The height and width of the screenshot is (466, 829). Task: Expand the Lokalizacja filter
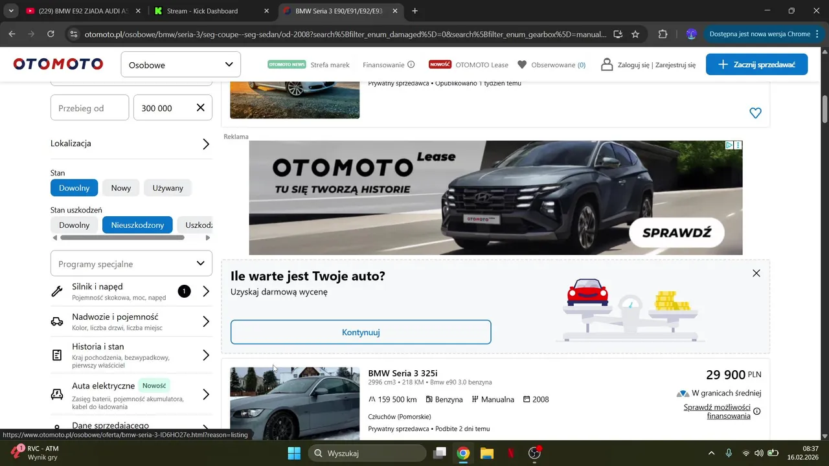131,144
